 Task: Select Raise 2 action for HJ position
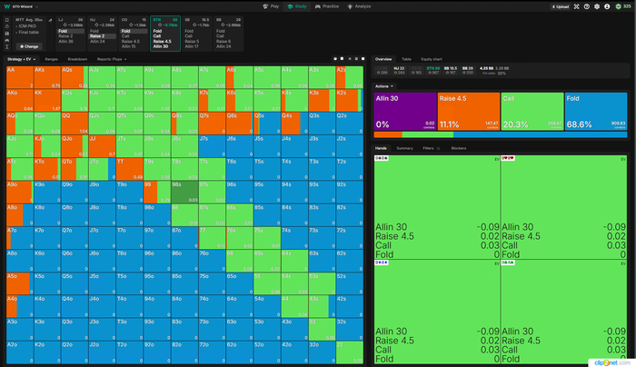click(x=97, y=36)
